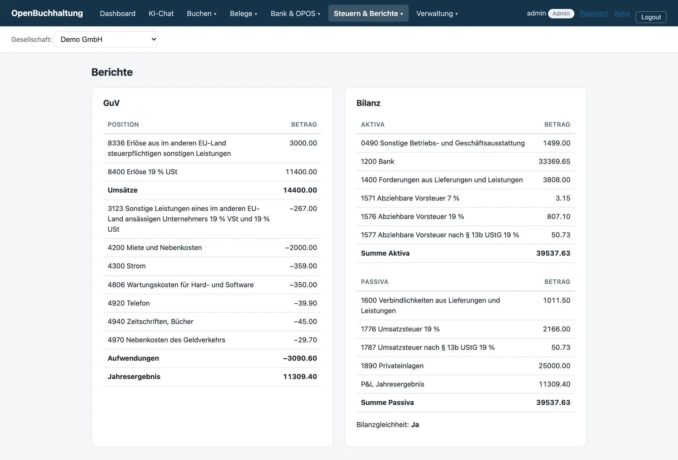Screen dimensions: 678x460
Task: Select the 4200 Miete und Nebenkosten row
Action: click(x=212, y=248)
